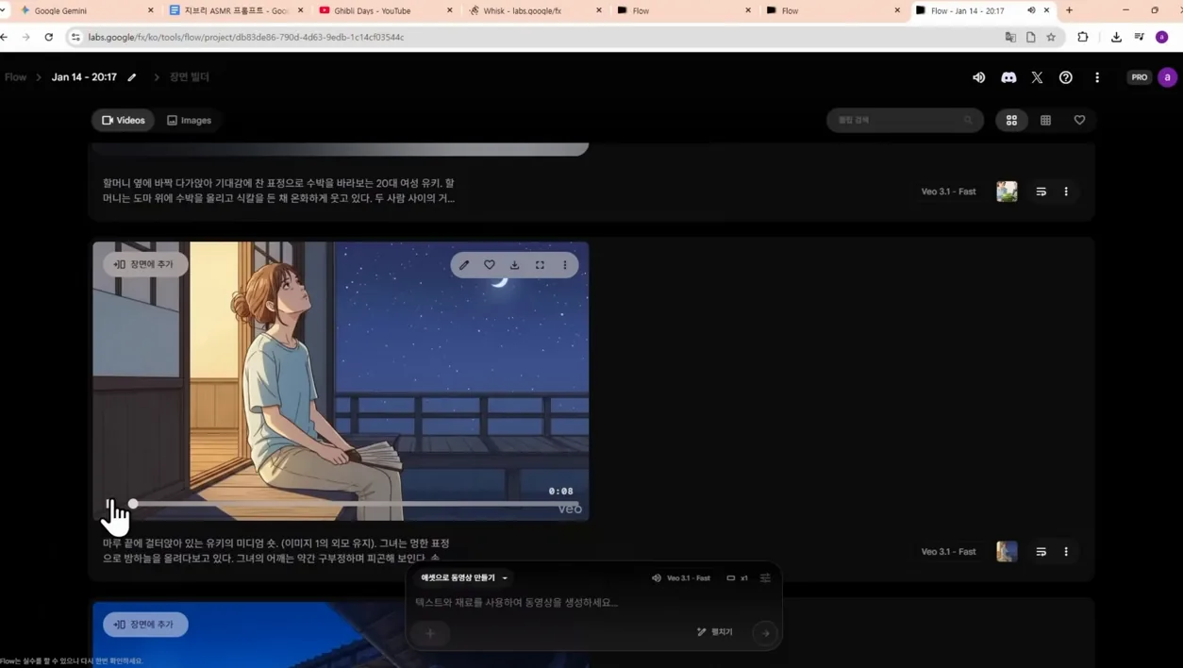Click the Jan 14 - 20:17 project title
The height and width of the screenshot is (668, 1183).
click(84, 77)
